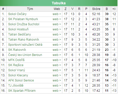The width and height of the screenshot is (118, 94).
Task: Open the Sokol Ovčáry team link
Action: pos(17,14)
